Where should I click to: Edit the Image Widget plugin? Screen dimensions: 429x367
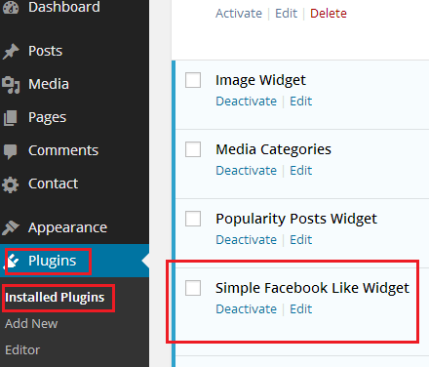point(301,102)
